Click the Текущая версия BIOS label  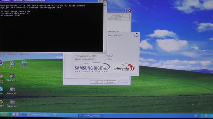86,56
